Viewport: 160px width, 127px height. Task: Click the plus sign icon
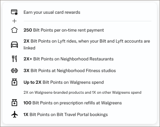pos(14,21)
